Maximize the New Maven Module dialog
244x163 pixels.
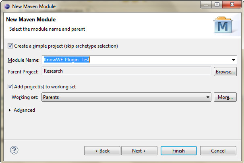(x=217, y=5)
